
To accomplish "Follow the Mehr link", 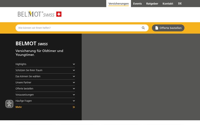I will point(19,107).
